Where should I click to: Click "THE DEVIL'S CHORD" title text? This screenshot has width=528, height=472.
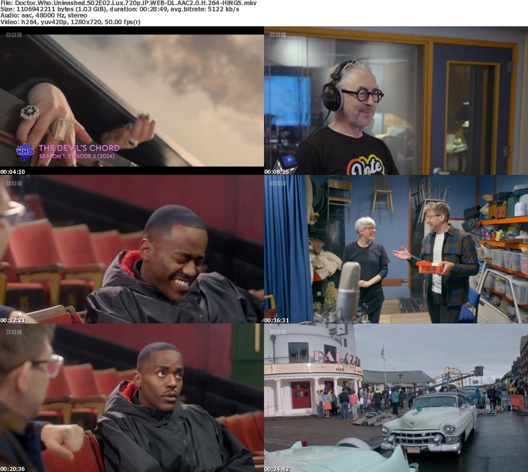tap(79, 148)
